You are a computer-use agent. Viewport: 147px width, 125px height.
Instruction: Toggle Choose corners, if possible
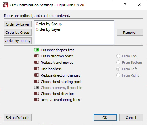[x=37, y=88]
